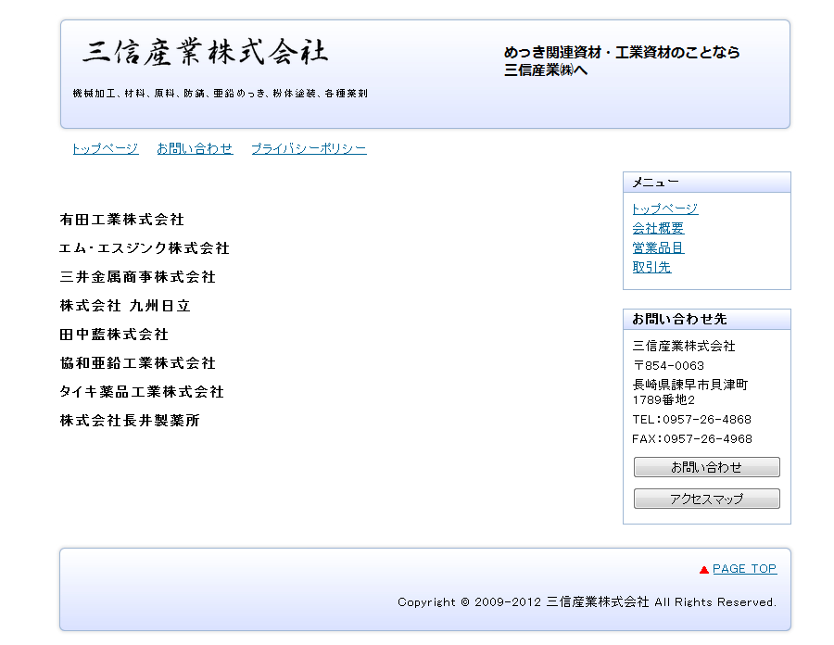Image resolution: width=834 pixels, height=645 pixels.
Task: Open プライバシーポリシー link
Action: [309, 149]
